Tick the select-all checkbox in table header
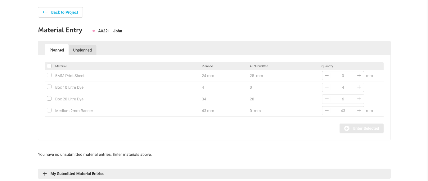 [49, 66]
